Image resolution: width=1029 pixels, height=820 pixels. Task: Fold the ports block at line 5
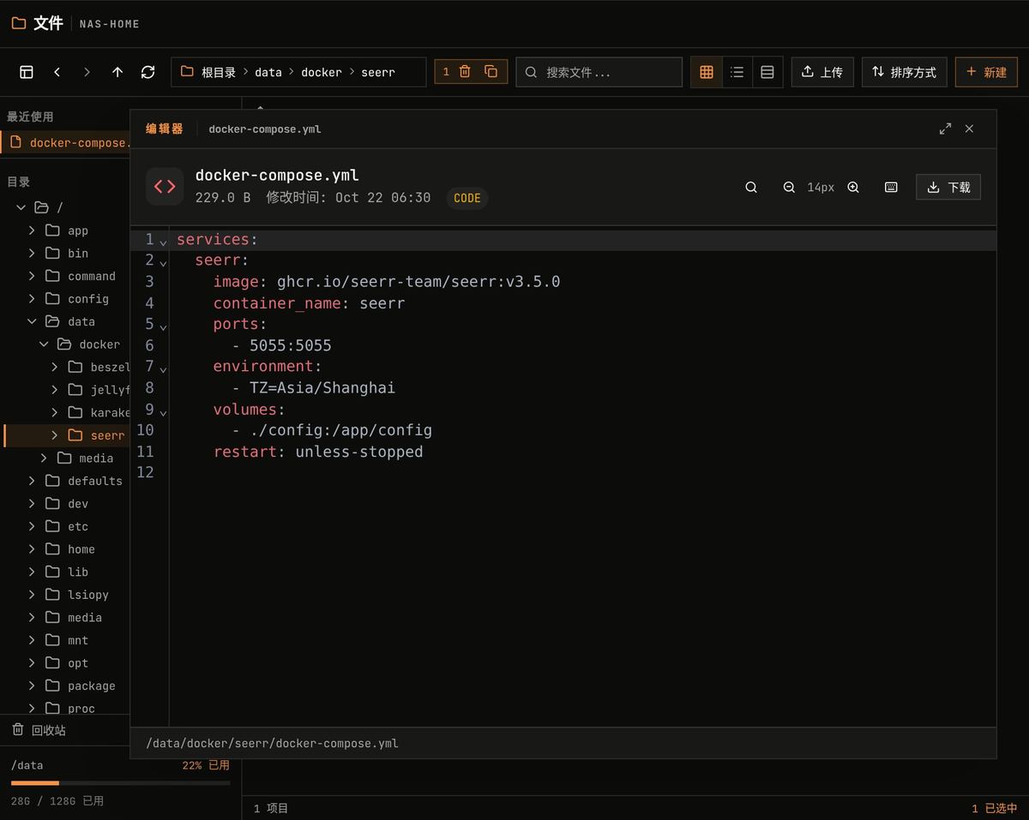click(x=163, y=326)
